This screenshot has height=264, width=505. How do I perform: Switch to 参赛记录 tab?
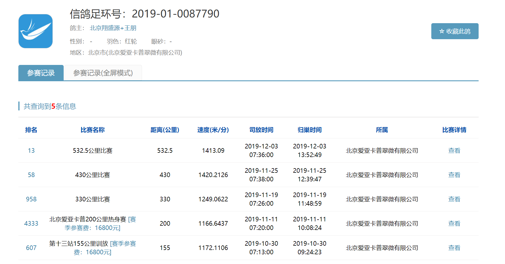tap(41, 73)
